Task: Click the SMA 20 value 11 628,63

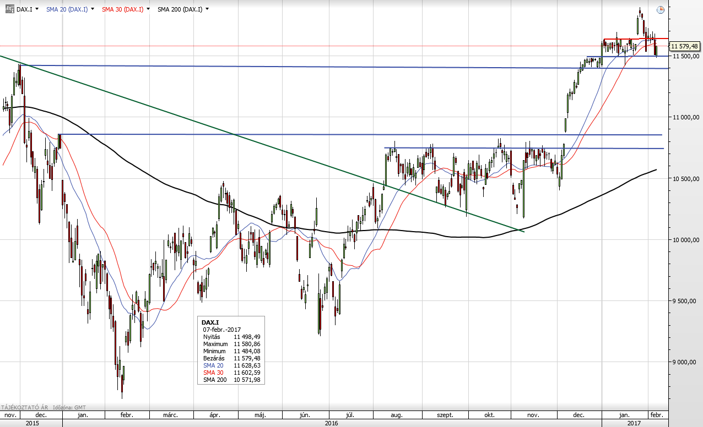Action: 247,365
